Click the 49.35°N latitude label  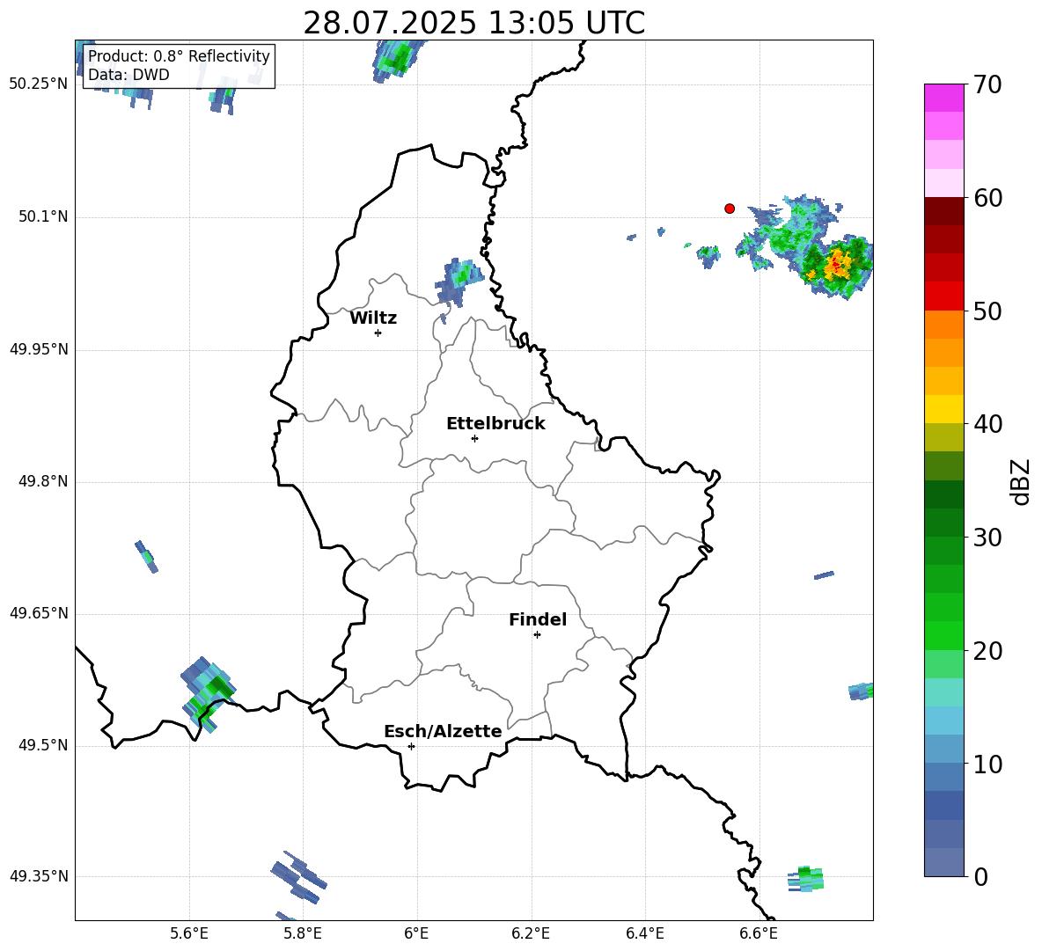pyautogui.click(x=39, y=876)
